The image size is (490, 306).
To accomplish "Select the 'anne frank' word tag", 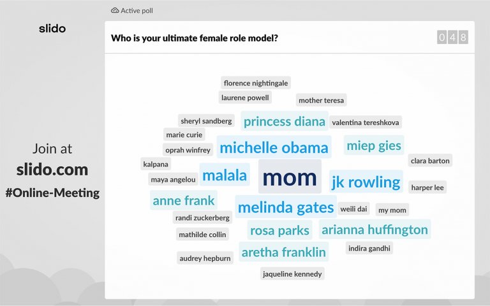I will coord(184,201).
